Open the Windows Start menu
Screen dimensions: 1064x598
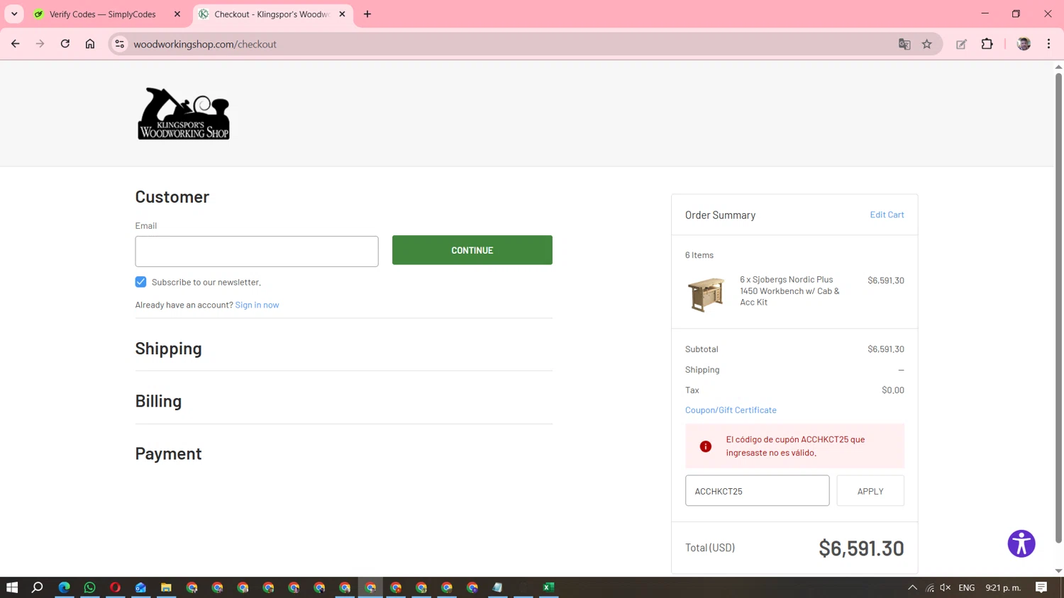click(x=12, y=587)
